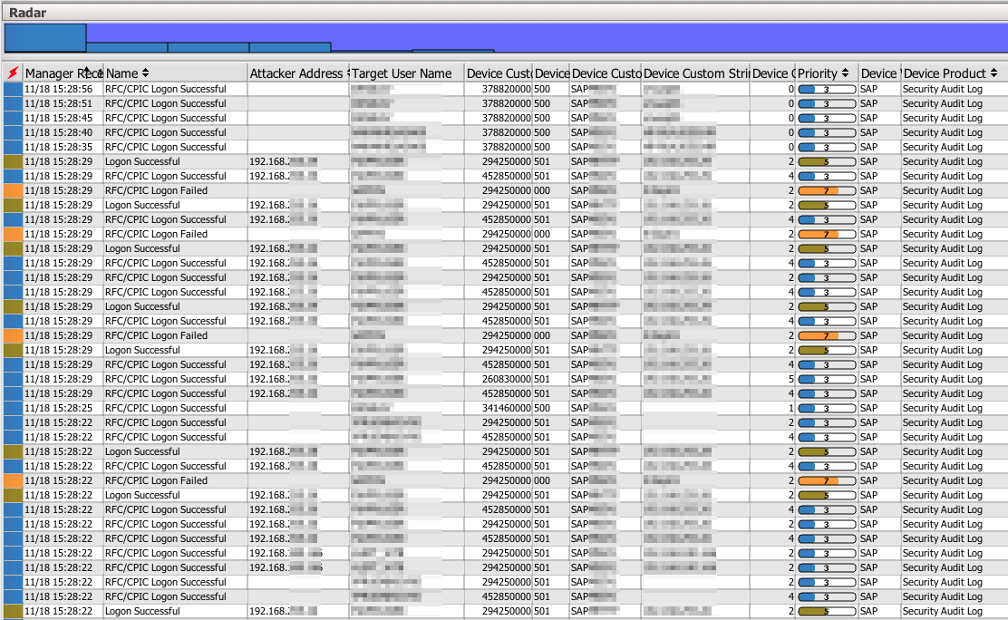Click the cell showing value 341460000
Screen dimensions: 1008x620
(x=499, y=409)
